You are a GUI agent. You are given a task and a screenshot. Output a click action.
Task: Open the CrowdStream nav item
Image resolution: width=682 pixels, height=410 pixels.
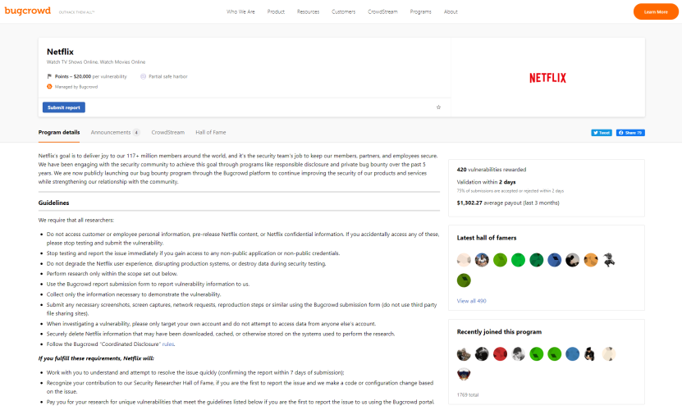pyautogui.click(x=382, y=11)
